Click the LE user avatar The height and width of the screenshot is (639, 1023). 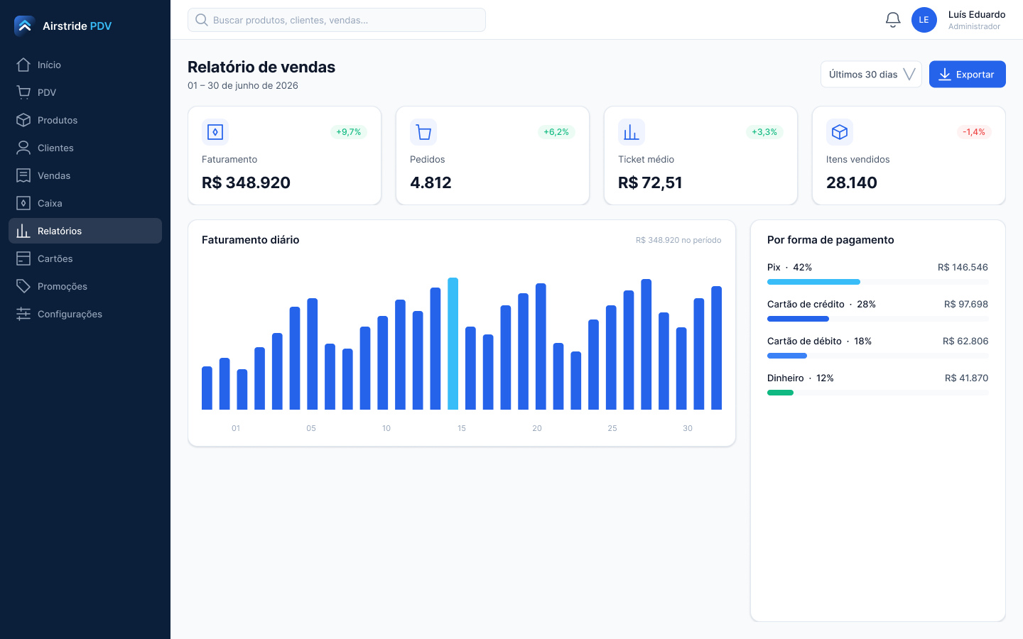point(924,20)
